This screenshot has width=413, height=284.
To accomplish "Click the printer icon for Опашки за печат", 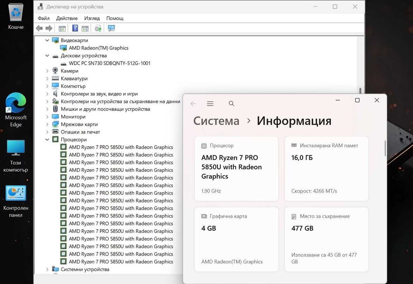I will [55, 131].
